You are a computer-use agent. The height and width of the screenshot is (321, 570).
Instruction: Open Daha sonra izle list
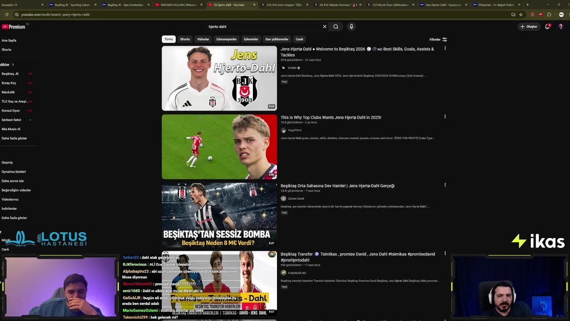coord(13,181)
